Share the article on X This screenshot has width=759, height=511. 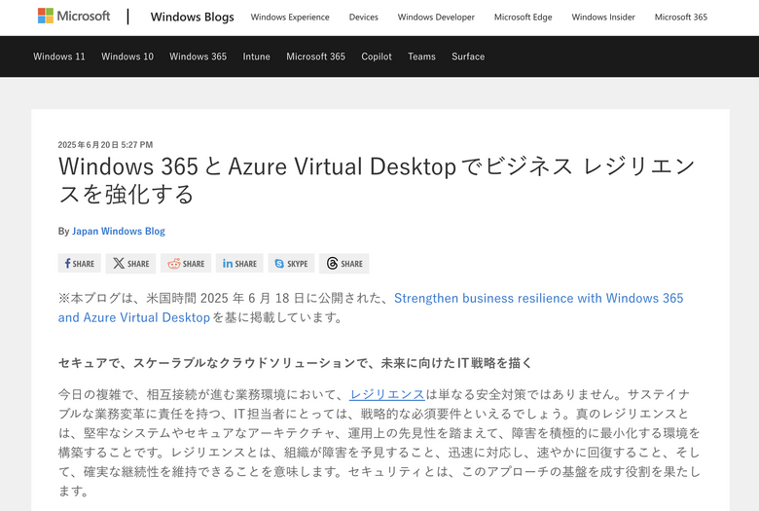click(x=130, y=264)
